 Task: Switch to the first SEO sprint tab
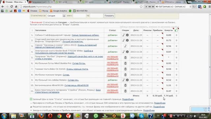[67, 2]
